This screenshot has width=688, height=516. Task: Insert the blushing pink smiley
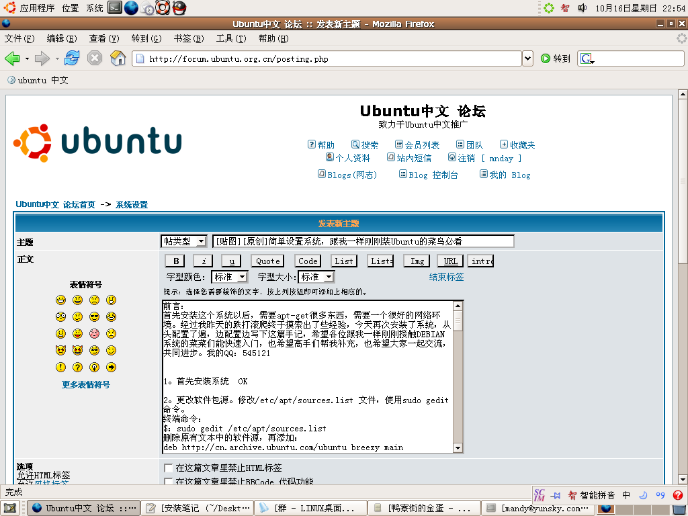pos(94,333)
